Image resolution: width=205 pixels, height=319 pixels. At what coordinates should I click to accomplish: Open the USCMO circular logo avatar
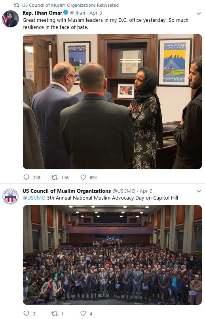pyautogui.click(x=11, y=196)
